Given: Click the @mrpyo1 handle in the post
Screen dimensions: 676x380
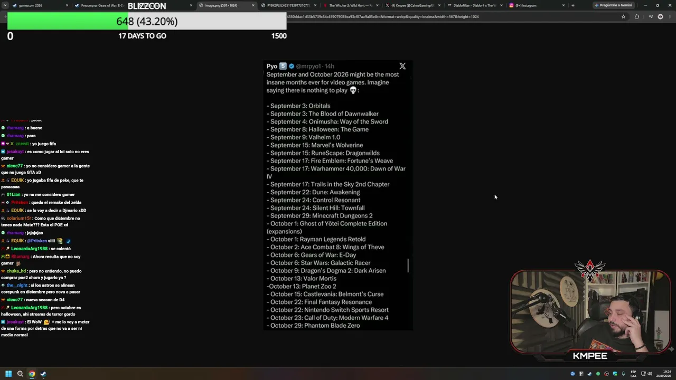Looking at the screenshot, I should tap(308, 66).
